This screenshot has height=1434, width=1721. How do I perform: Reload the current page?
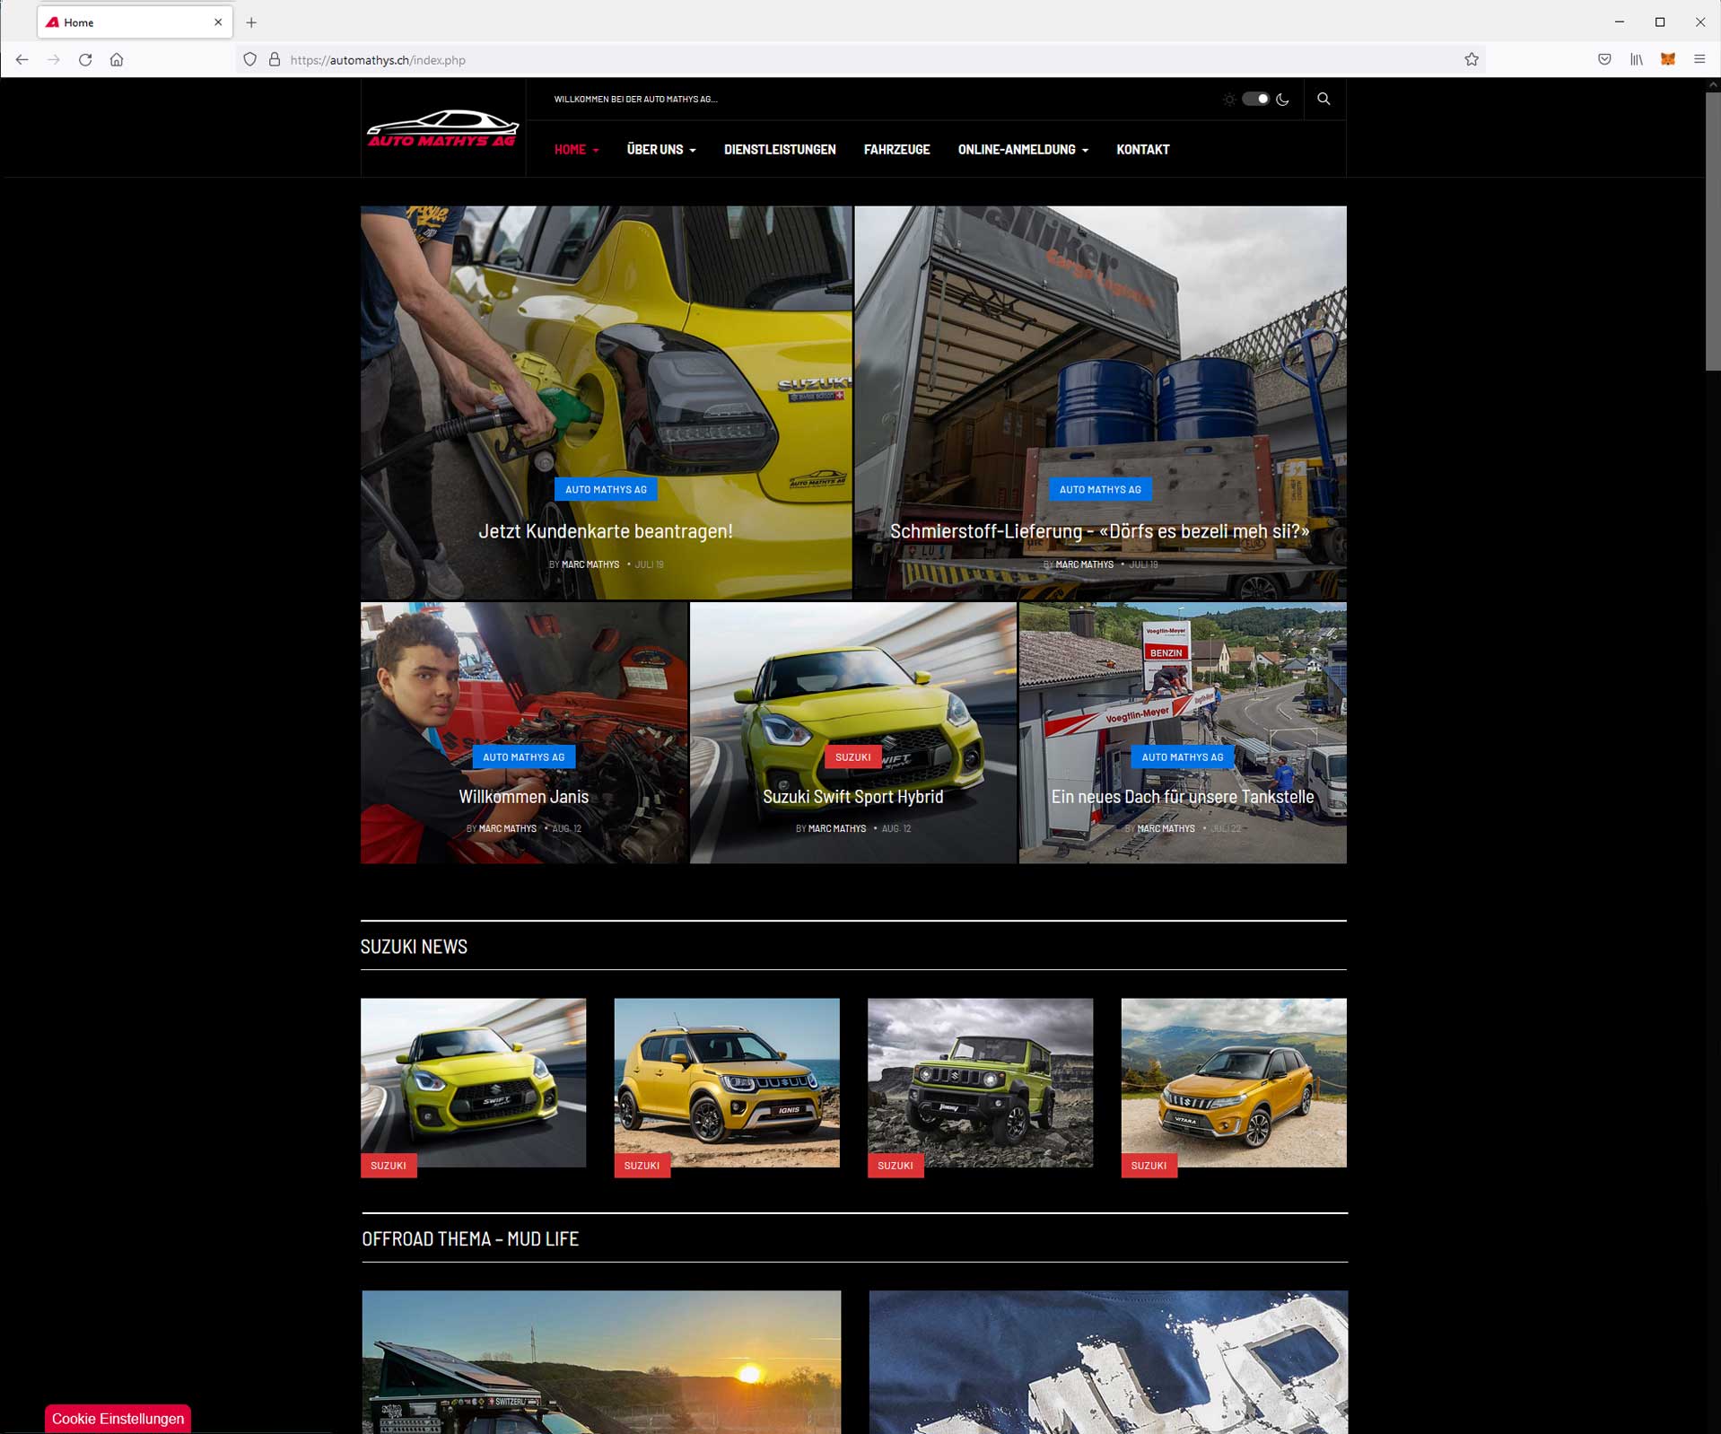coord(85,60)
